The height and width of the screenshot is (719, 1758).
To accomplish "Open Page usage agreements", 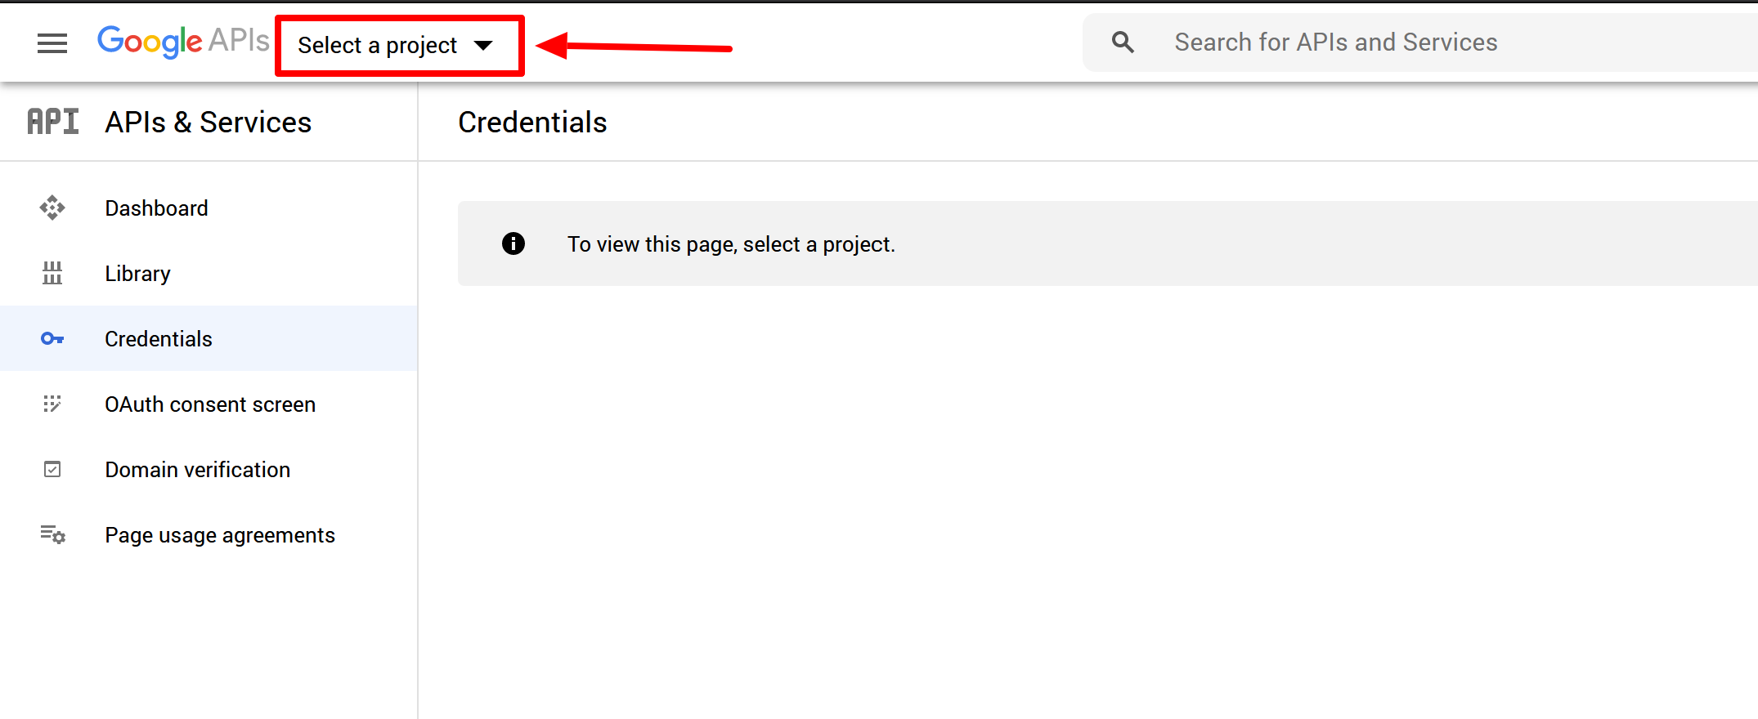I will click(220, 535).
